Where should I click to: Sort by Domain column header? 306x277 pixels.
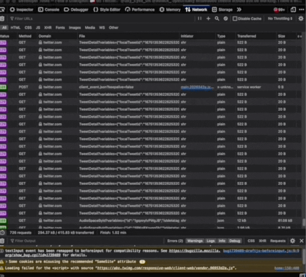pyautogui.click(x=57, y=36)
